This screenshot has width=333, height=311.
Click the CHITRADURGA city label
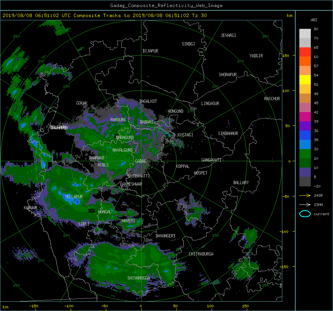201,254
